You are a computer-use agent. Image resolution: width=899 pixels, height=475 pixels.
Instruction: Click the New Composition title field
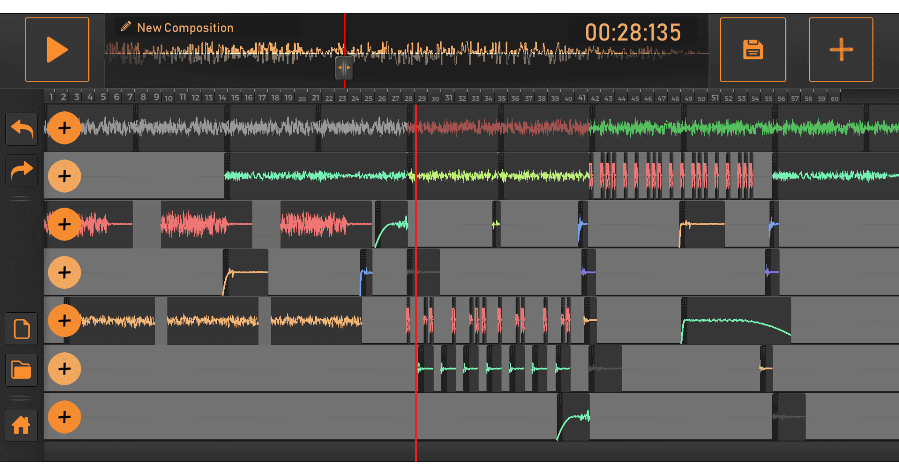(x=185, y=28)
